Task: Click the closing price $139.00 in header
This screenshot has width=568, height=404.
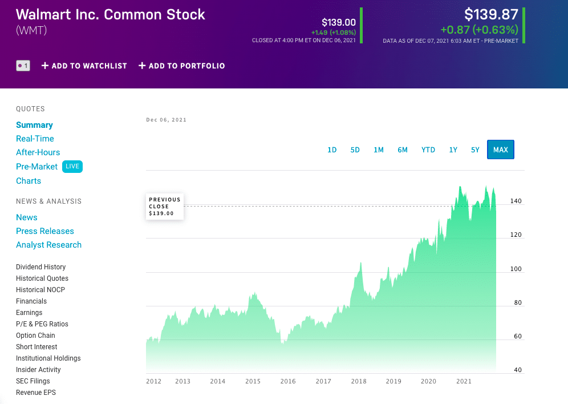Action: 339,22
